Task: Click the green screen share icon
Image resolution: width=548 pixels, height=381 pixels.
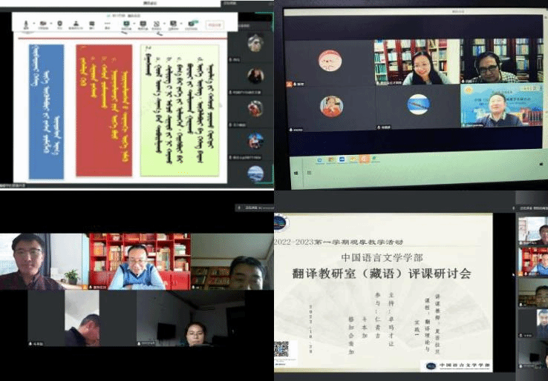Action: [x=125, y=24]
